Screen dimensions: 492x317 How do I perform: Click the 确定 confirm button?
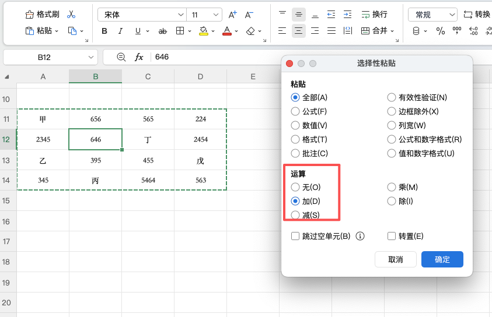442,259
